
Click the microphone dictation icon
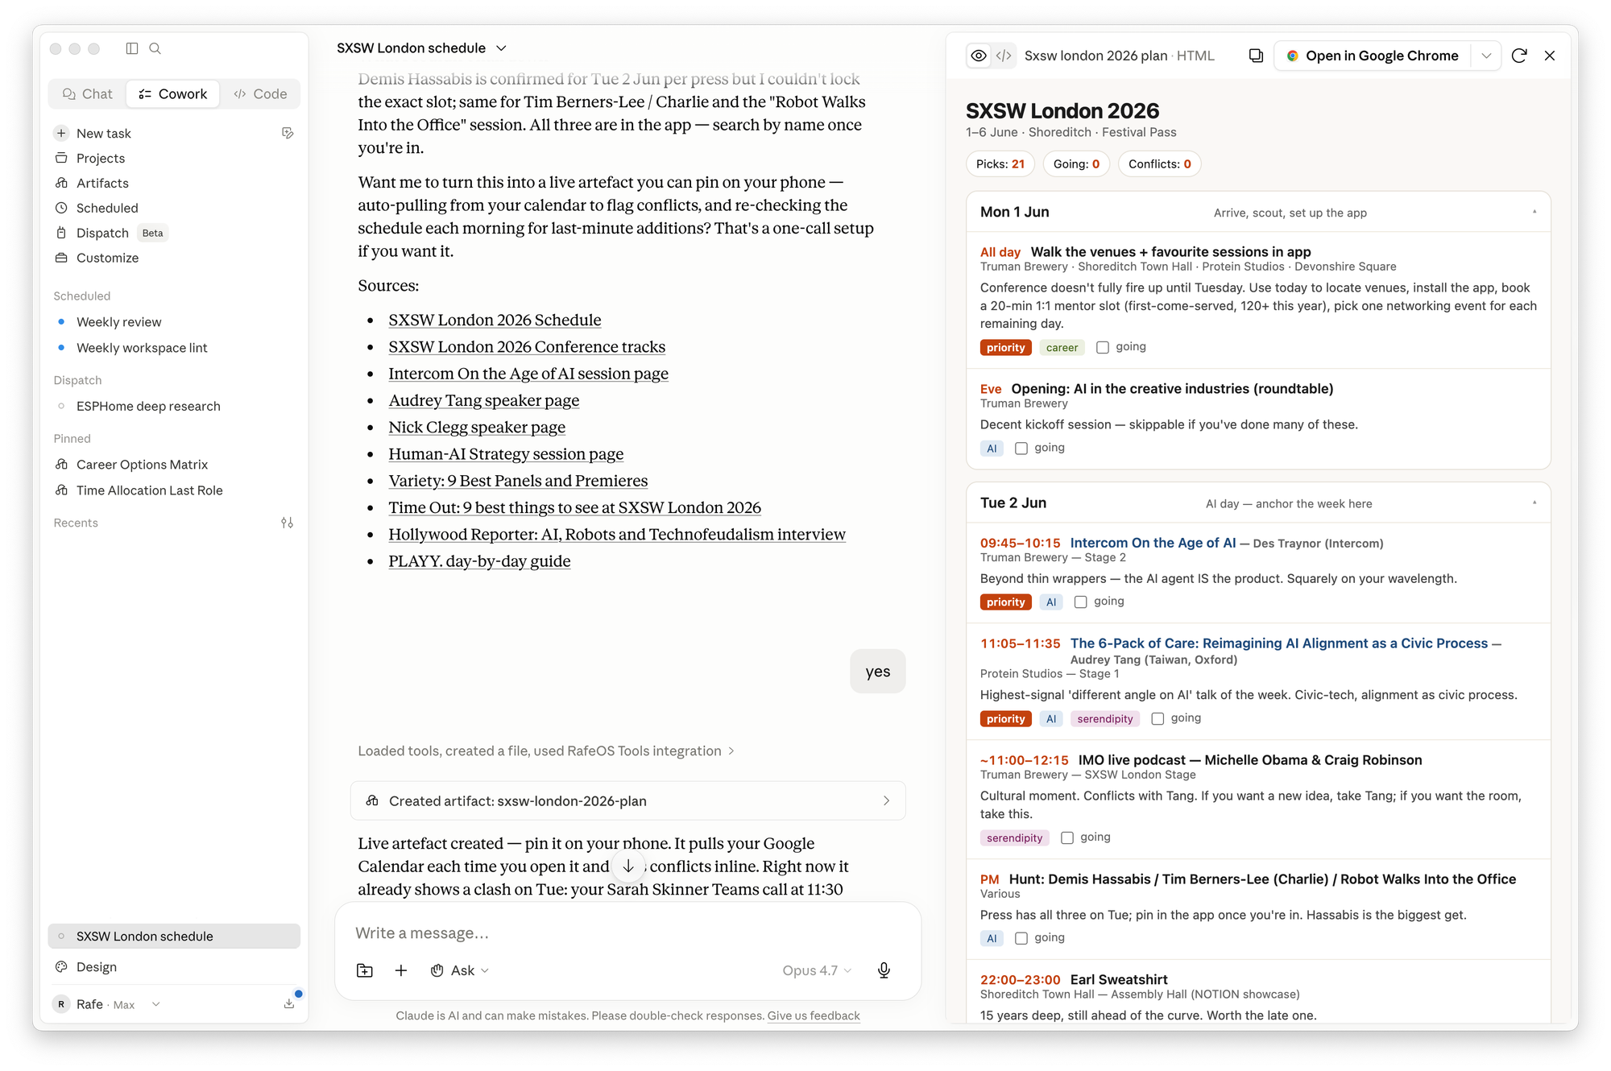pos(884,970)
